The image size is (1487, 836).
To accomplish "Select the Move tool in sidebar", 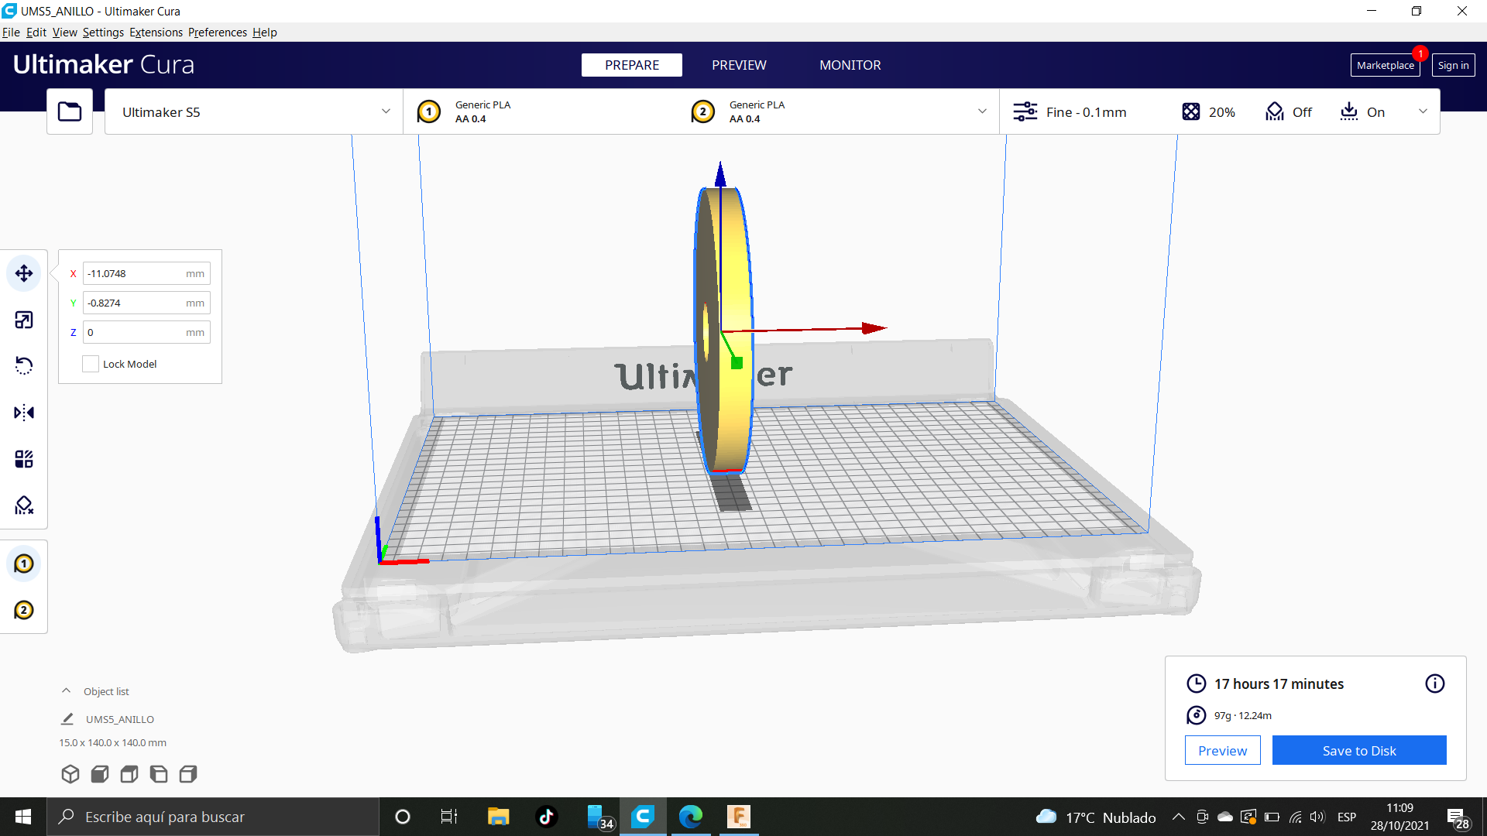I will pyautogui.click(x=24, y=273).
